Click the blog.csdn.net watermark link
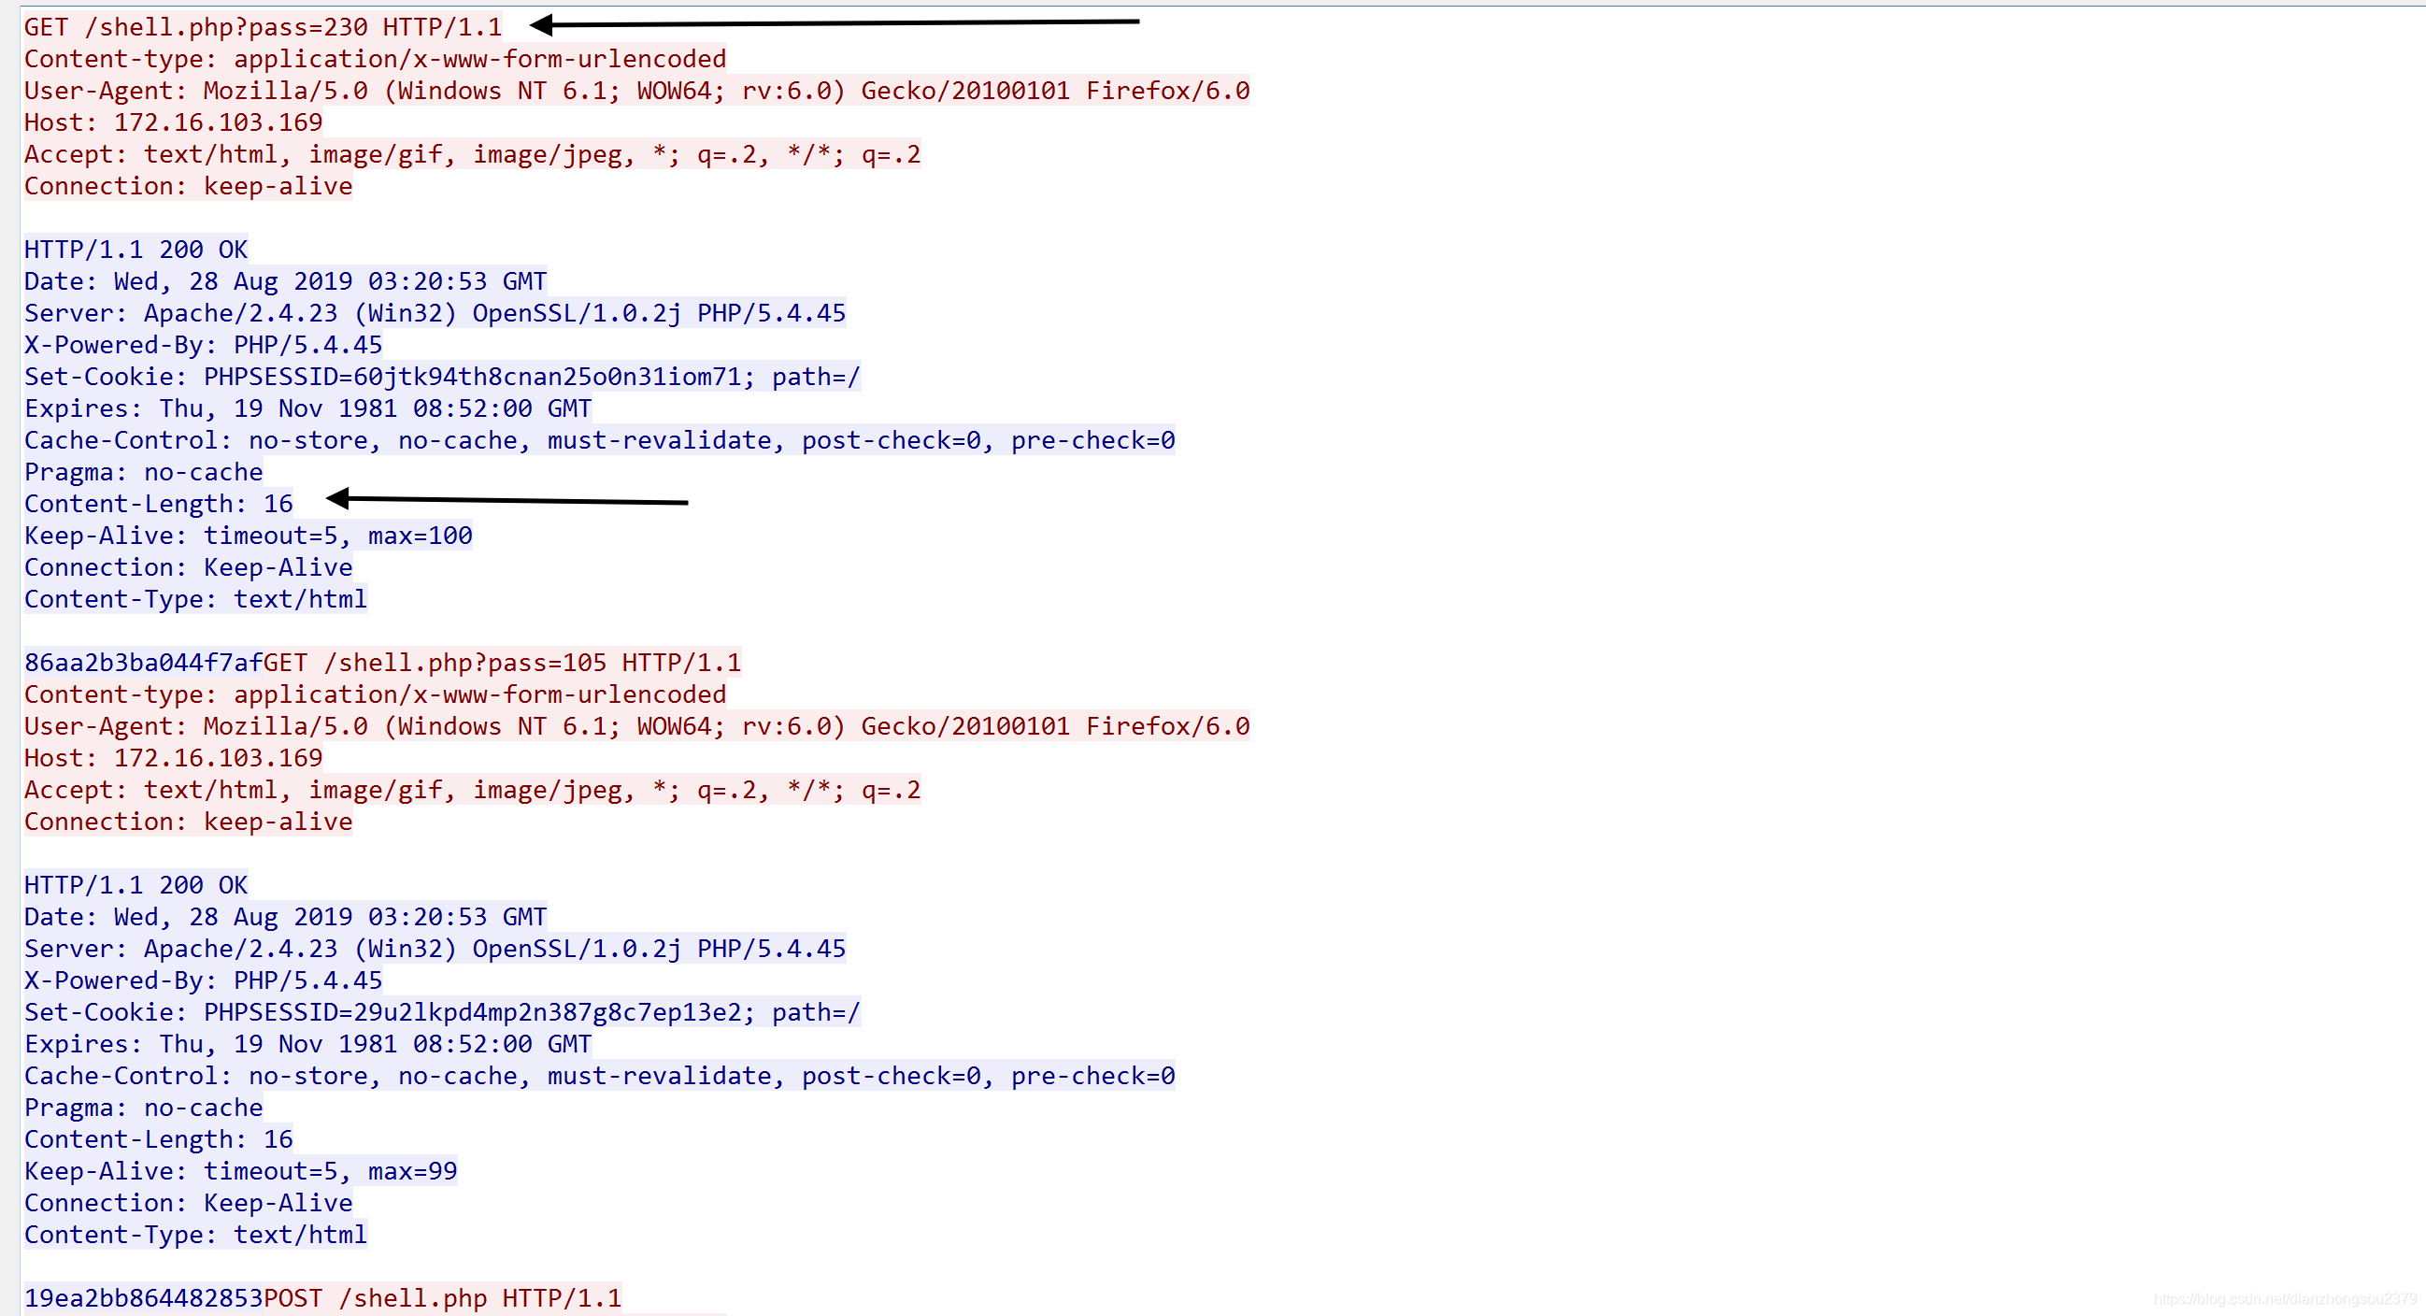The width and height of the screenshot is (2426, 1316). pos(2285,1300)
